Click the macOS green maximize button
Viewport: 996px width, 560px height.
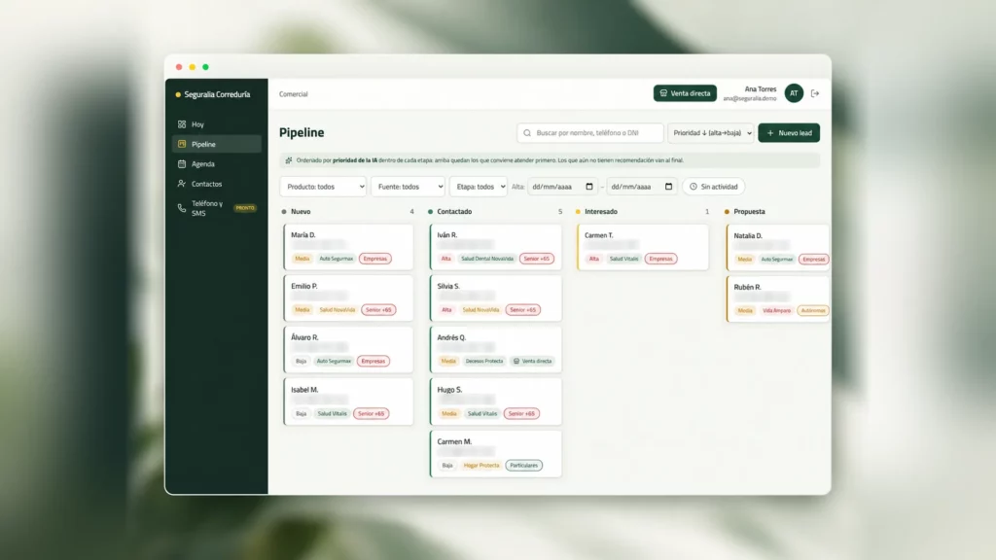[206, 67]
